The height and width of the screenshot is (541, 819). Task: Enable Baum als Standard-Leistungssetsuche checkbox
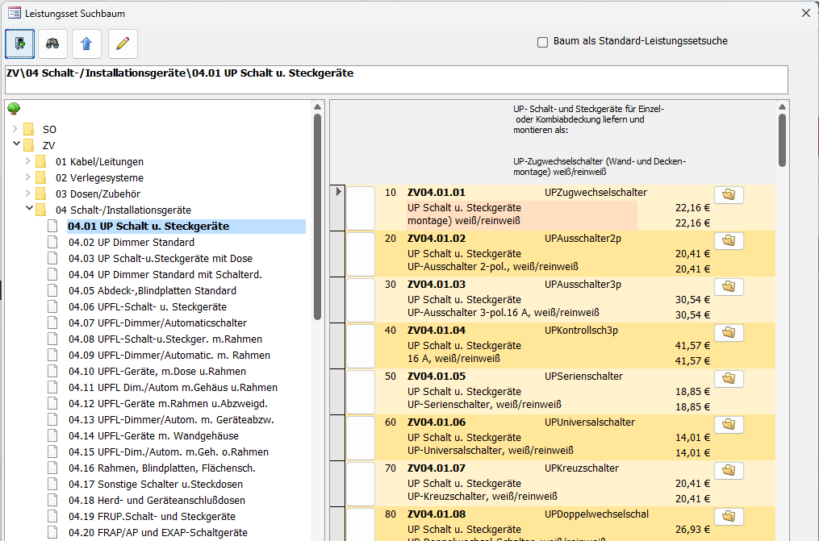click(x=543, y=42)
